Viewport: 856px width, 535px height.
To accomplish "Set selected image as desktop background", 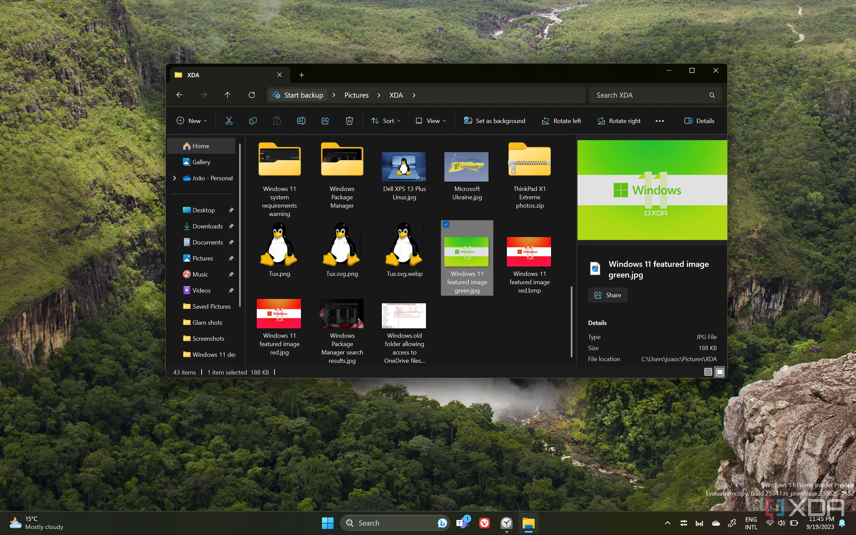I will tap(494, 121).
